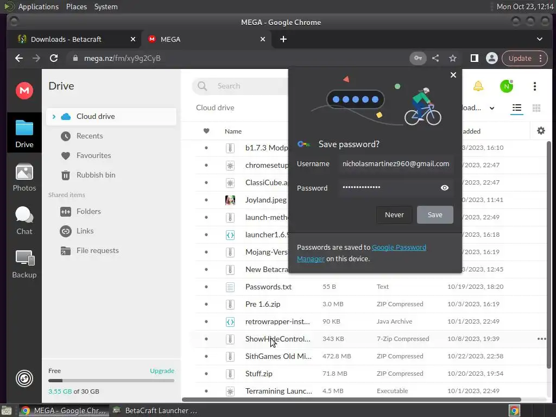Click the horizontal scrollbar of the file list

coord(351,400)
